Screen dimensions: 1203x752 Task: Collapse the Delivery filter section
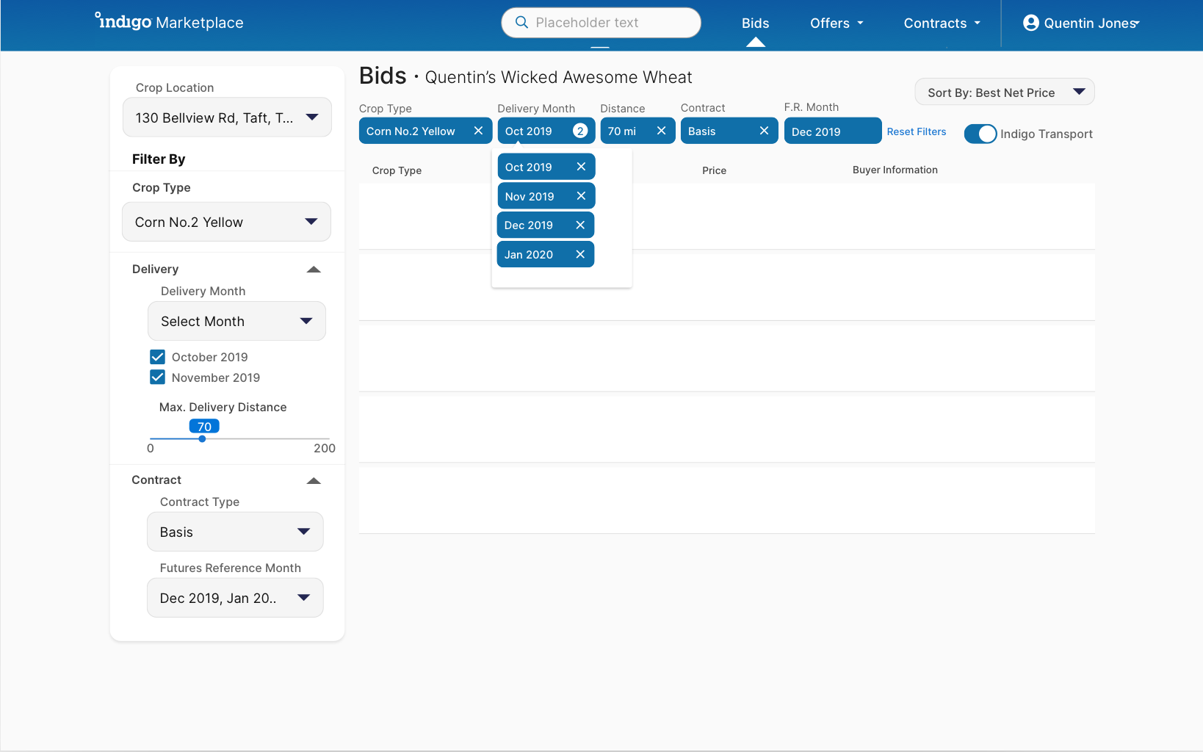pos(314,270)
